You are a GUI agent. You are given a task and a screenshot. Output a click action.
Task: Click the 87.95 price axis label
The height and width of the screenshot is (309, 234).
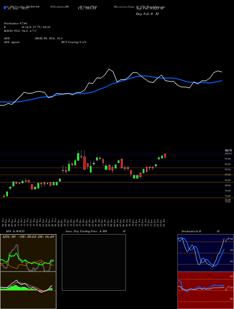[228, 175]
